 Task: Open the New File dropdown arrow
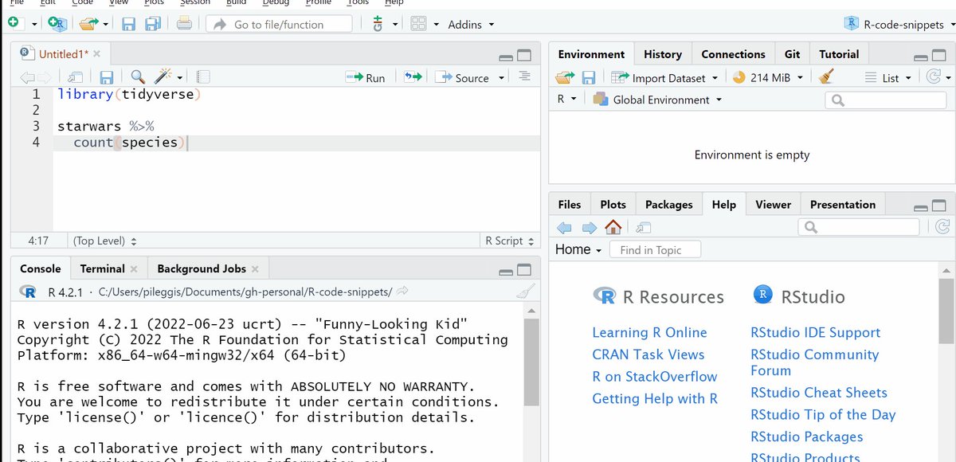pos(34,25)
